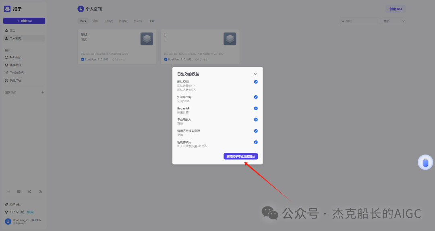This screenshot has height=231, width=435.
Task: Close the 已生效的权益 dialog
Action: click(255, 74)
